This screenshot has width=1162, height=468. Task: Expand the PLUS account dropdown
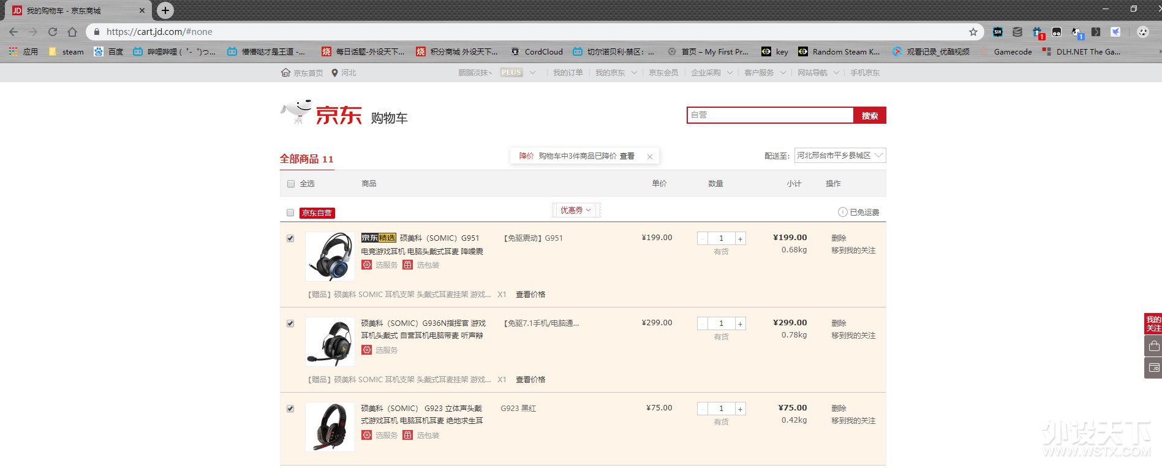click(532, 73)
